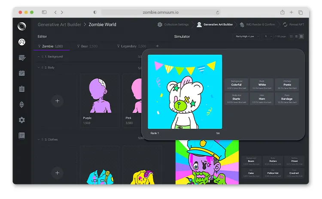Open the edit-note sidebar icon
The image size is (322, 199).
click(x=22, y=58)
